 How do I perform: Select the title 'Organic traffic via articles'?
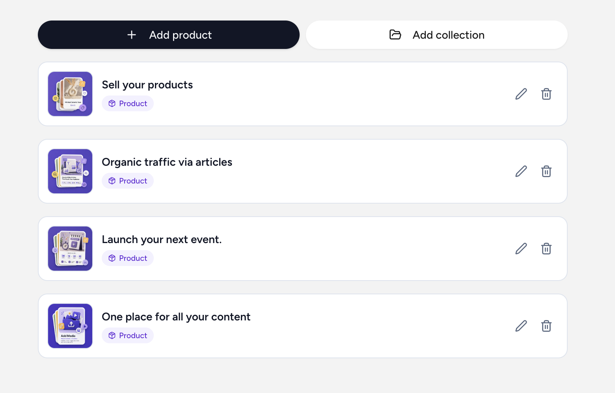(x=167, y=162)
